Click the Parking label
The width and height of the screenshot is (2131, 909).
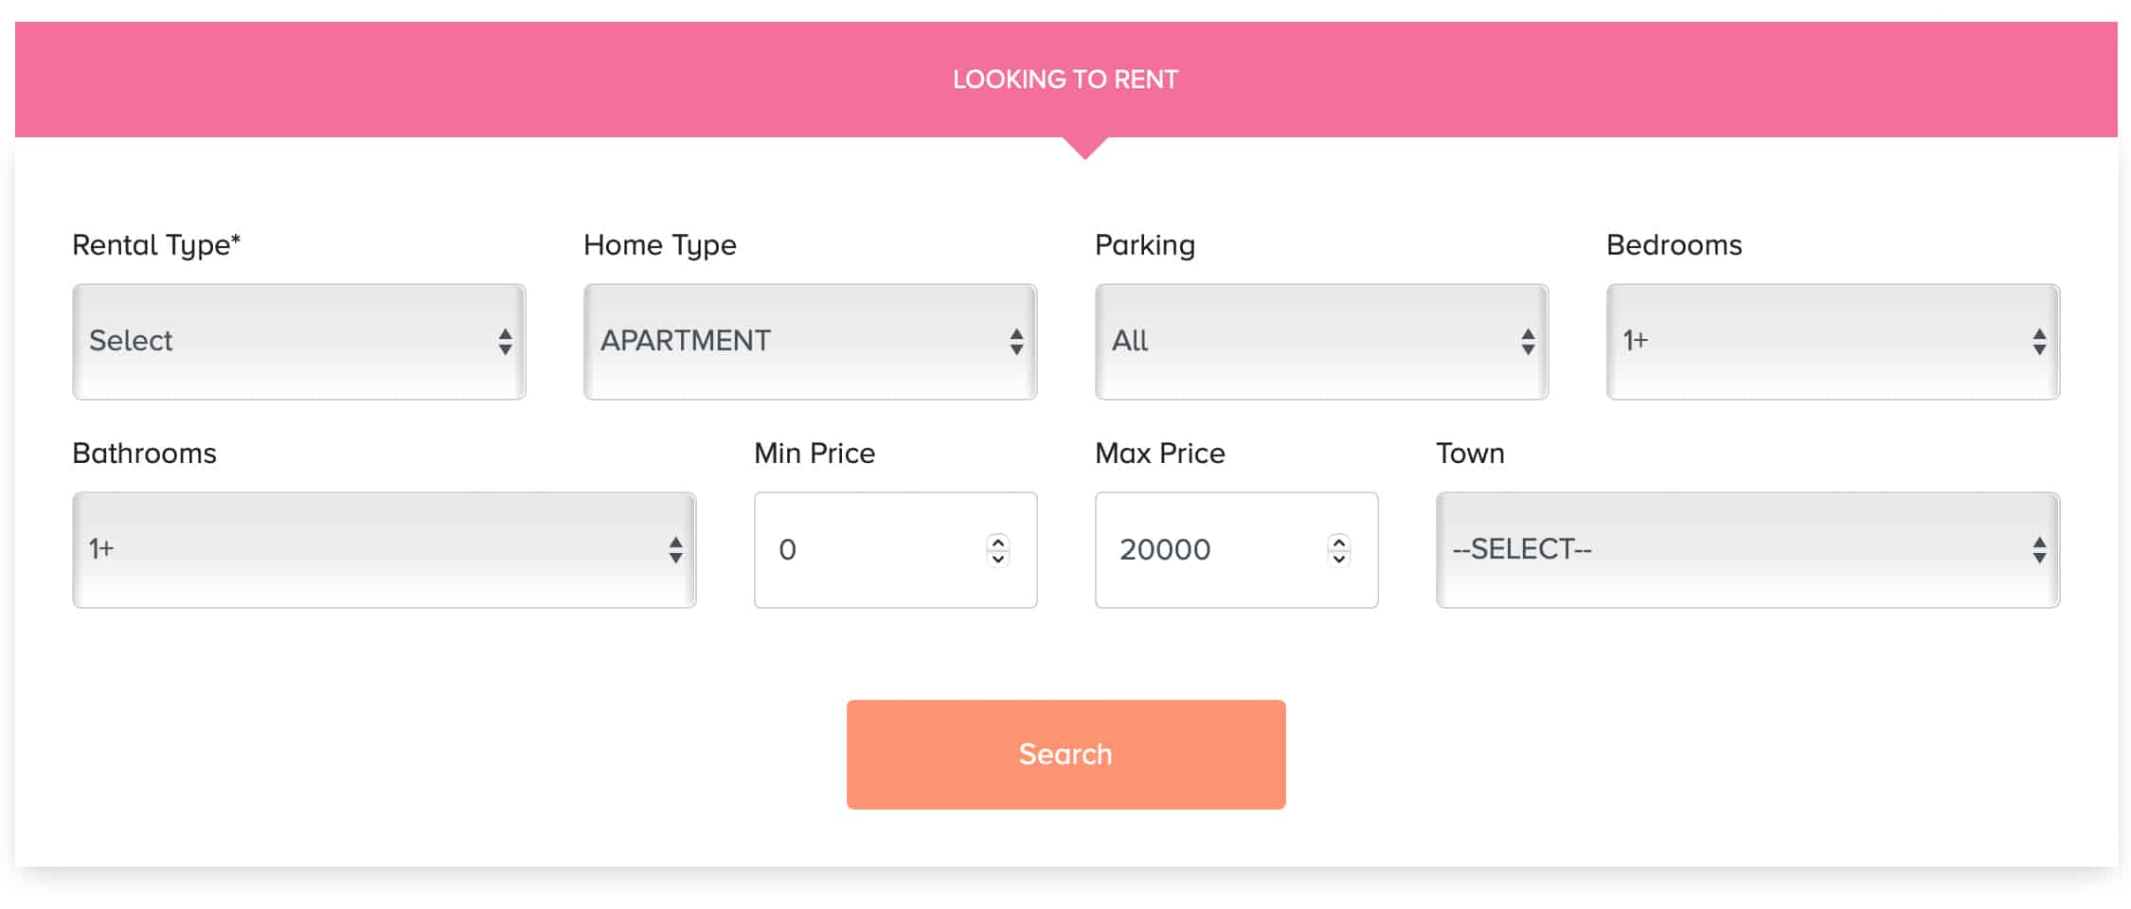point(1145,245)
